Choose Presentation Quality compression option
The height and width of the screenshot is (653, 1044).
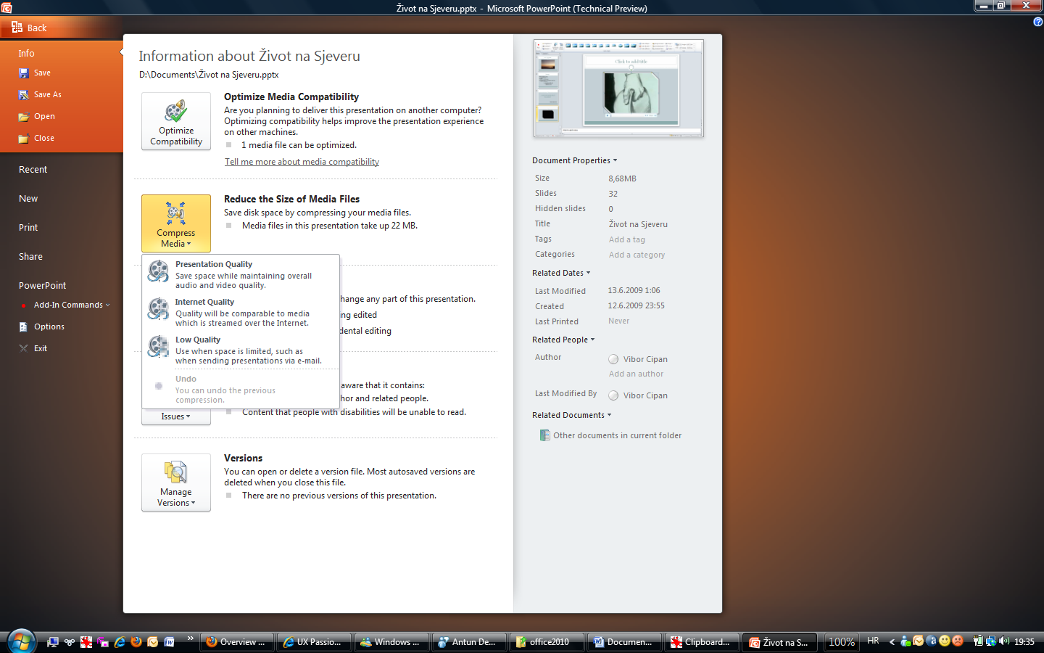coord(241,274)
